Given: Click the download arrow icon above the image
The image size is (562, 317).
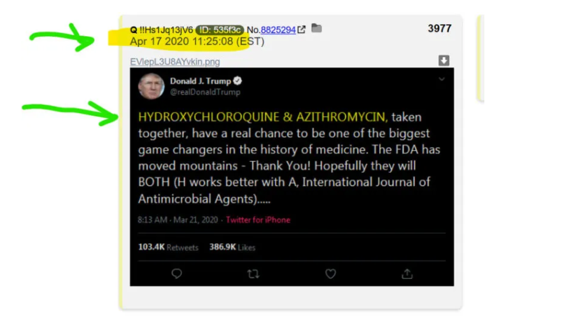Looking at the screenshot, I should pos(444,60).
